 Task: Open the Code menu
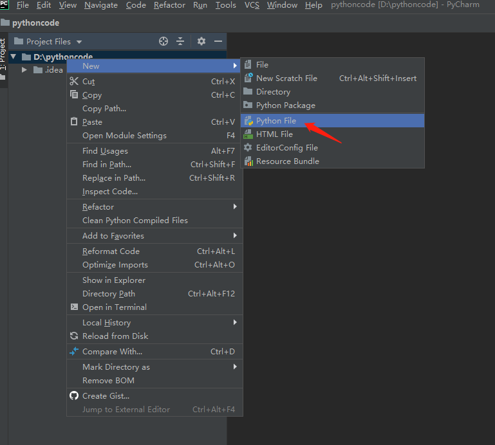[x=136, y=5]
